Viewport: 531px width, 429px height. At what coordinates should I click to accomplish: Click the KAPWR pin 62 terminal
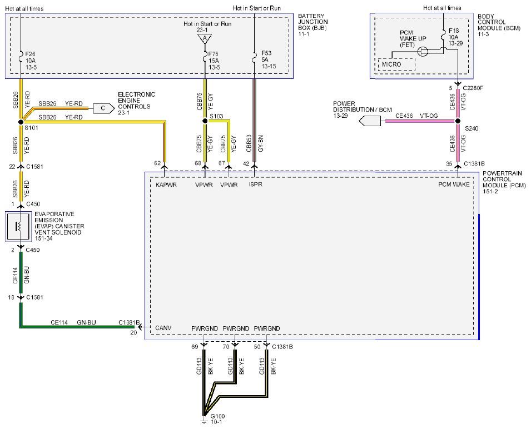click(164, 167)
